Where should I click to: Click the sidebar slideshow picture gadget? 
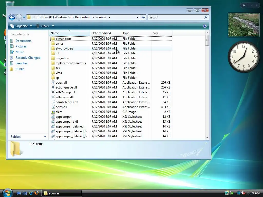[243, 25]
